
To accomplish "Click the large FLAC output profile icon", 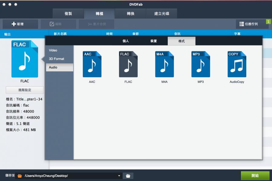I will (25, 59).
